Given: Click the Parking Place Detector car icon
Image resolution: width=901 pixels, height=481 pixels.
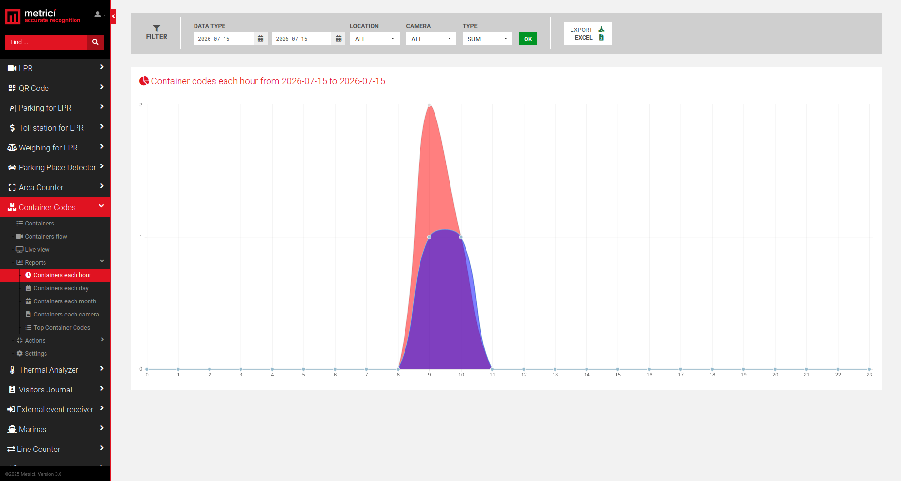Looking at the screenshot, I should (x=12, y=167).
